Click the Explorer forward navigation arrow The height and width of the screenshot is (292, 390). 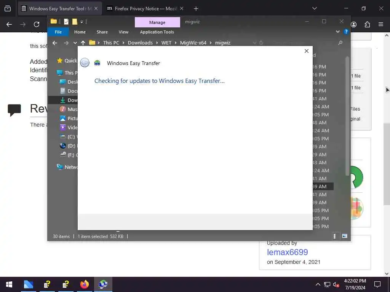(x=66, y=43)
